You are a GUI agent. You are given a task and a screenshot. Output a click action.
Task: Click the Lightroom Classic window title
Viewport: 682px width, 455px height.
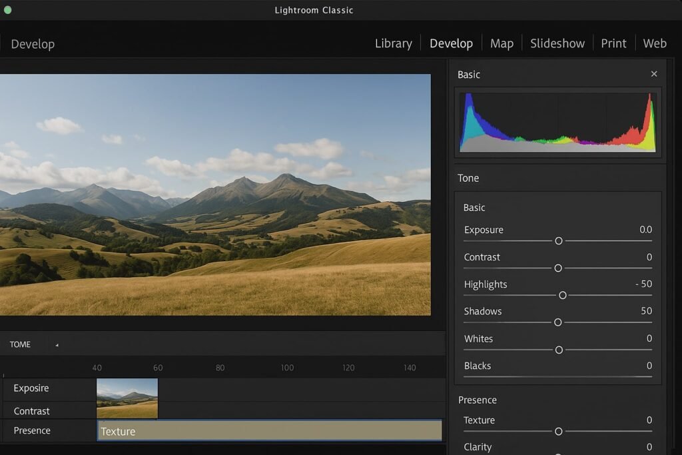(x=314, y=10)
